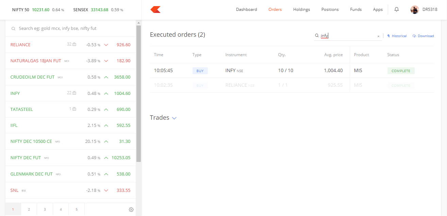
Task: Focus the watchlist search field
Action: 71,29
